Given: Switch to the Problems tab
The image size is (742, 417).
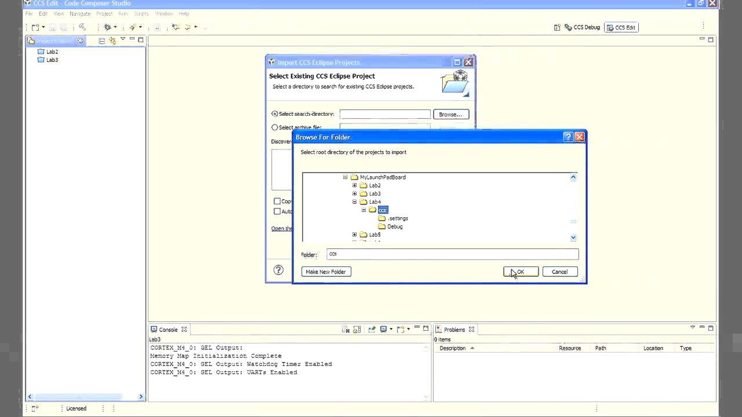Looking at the screenshot, I should tap(455, 330).
